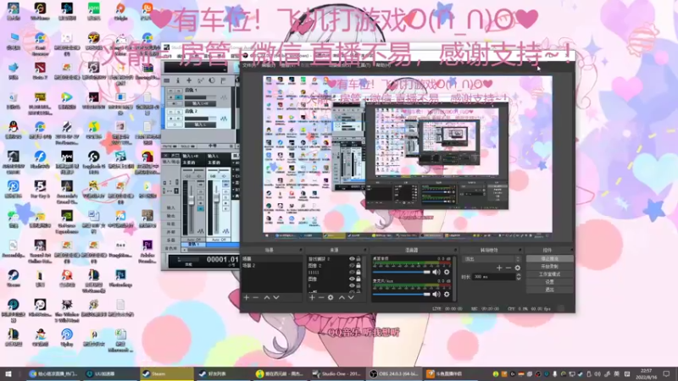Open the QQ penguin desktop icon
The width and height of the screenshot is (678, 381).
13,130
